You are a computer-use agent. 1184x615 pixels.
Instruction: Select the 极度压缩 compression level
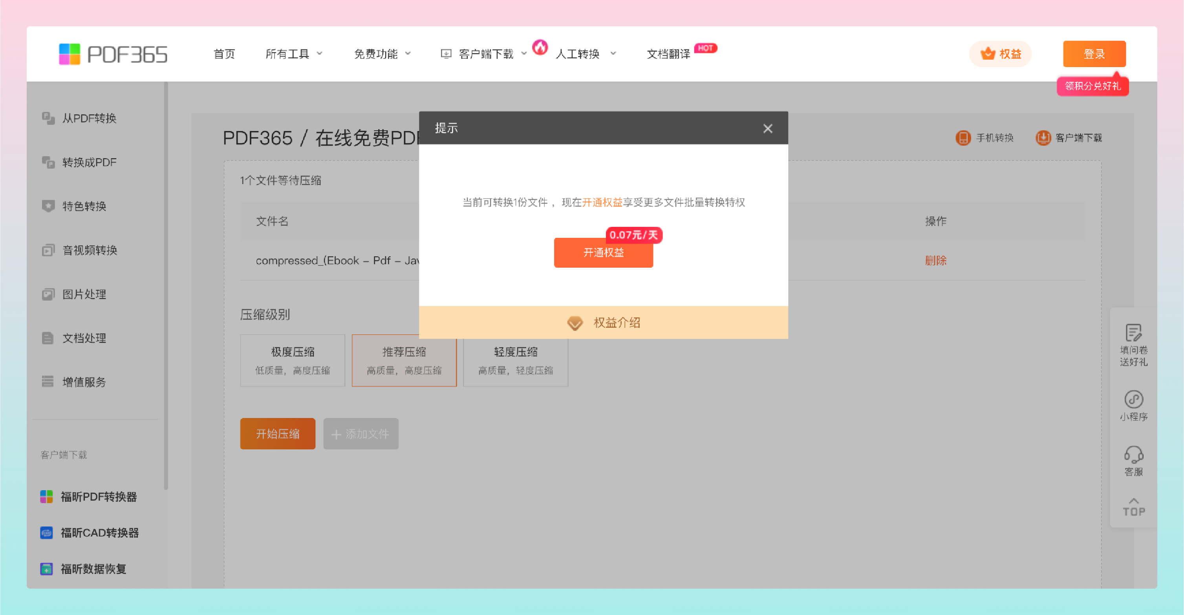292,360
